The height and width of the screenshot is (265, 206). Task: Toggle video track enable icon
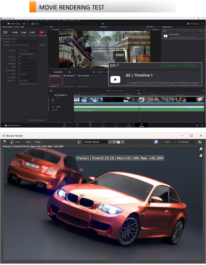[x=53, y=100]
